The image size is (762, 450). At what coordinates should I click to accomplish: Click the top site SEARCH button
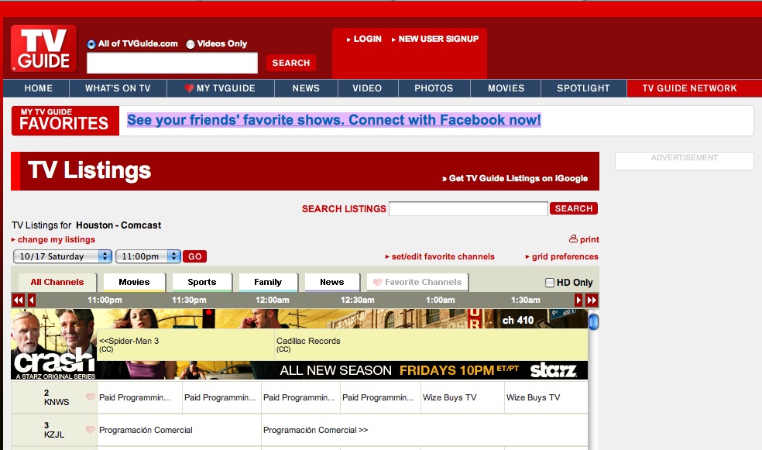point(291,63)
